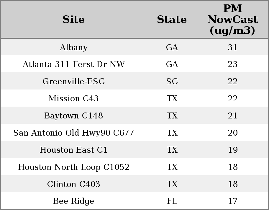This screenshot has height=210, width=269.
Task: Select the Clinton C403 site cell
Action: pos(73,184)
